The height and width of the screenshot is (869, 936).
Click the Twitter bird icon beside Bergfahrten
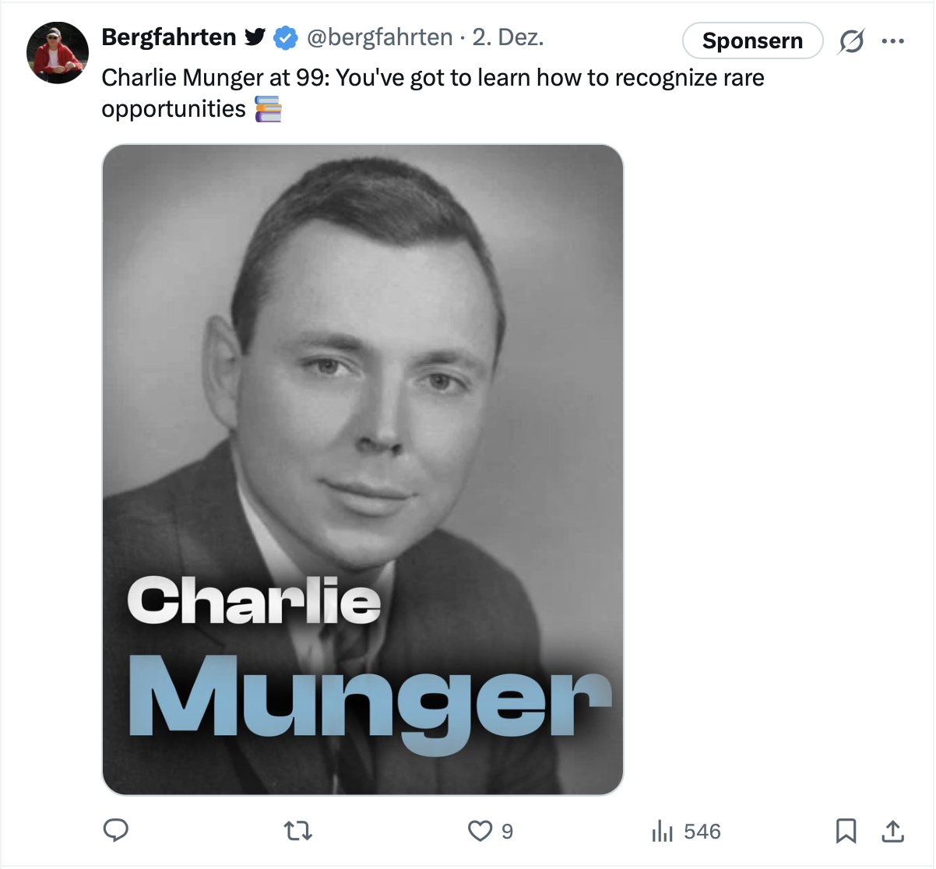255,37
